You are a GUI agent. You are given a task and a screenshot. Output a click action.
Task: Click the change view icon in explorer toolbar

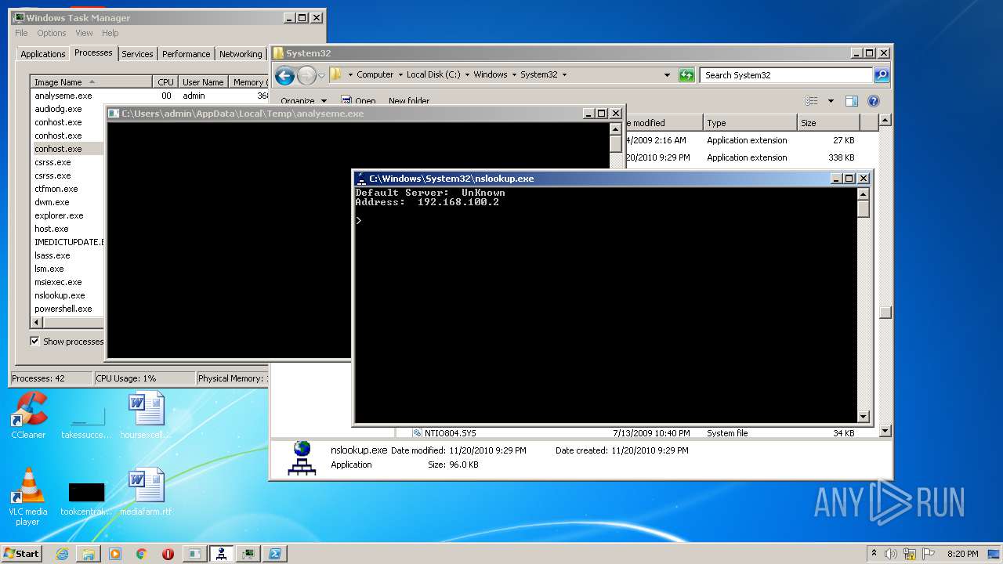pyautogui.click(x=812, y=101)
